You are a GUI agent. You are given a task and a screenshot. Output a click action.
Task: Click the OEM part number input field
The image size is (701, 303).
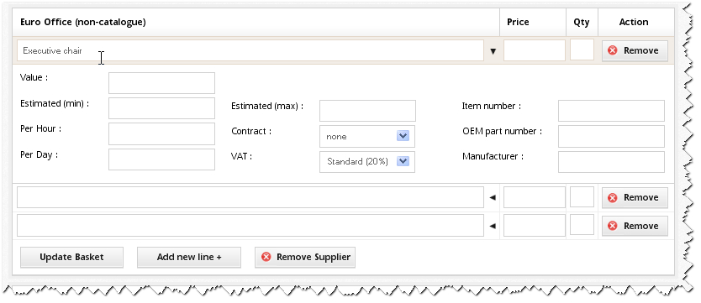point(611,137)
